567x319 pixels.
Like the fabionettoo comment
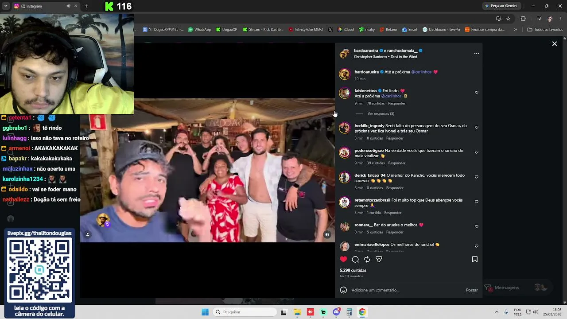(x=477, y=92)
